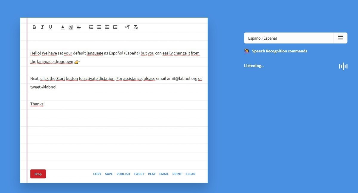This screenshot has height=193, width=358.
Task: Click the Español (España) language field
Action: (274, 38)
